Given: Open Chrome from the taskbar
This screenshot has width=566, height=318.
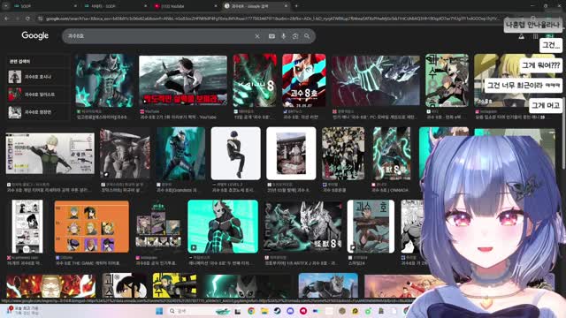Looking at the screenshot, I should [x=251, y=311].
